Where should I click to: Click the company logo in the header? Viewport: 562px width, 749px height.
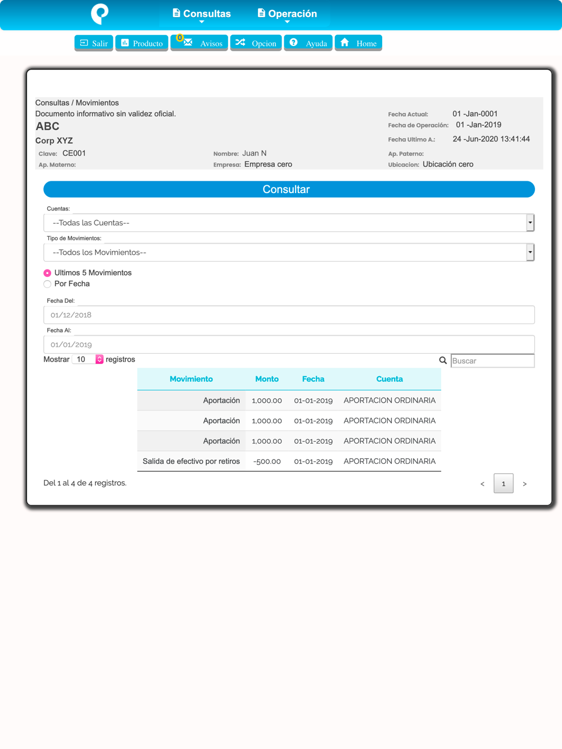[100, 13]
